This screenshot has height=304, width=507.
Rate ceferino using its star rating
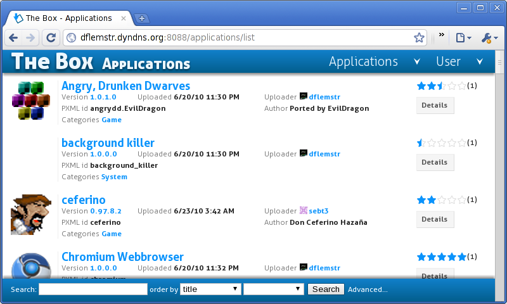[x=441, y=200]
